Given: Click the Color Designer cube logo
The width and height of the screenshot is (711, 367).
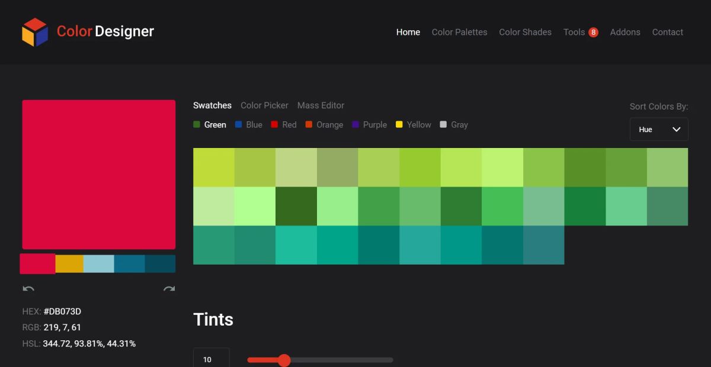Looking at the screenshot, I should (x=35, y=32).
